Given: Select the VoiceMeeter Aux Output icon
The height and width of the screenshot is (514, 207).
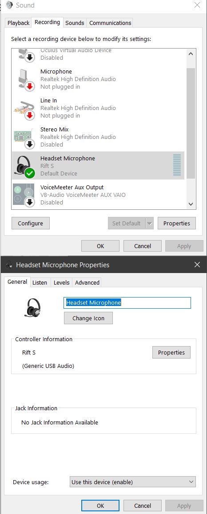Looking at the screenshot, I should click(x=24, y=196).
